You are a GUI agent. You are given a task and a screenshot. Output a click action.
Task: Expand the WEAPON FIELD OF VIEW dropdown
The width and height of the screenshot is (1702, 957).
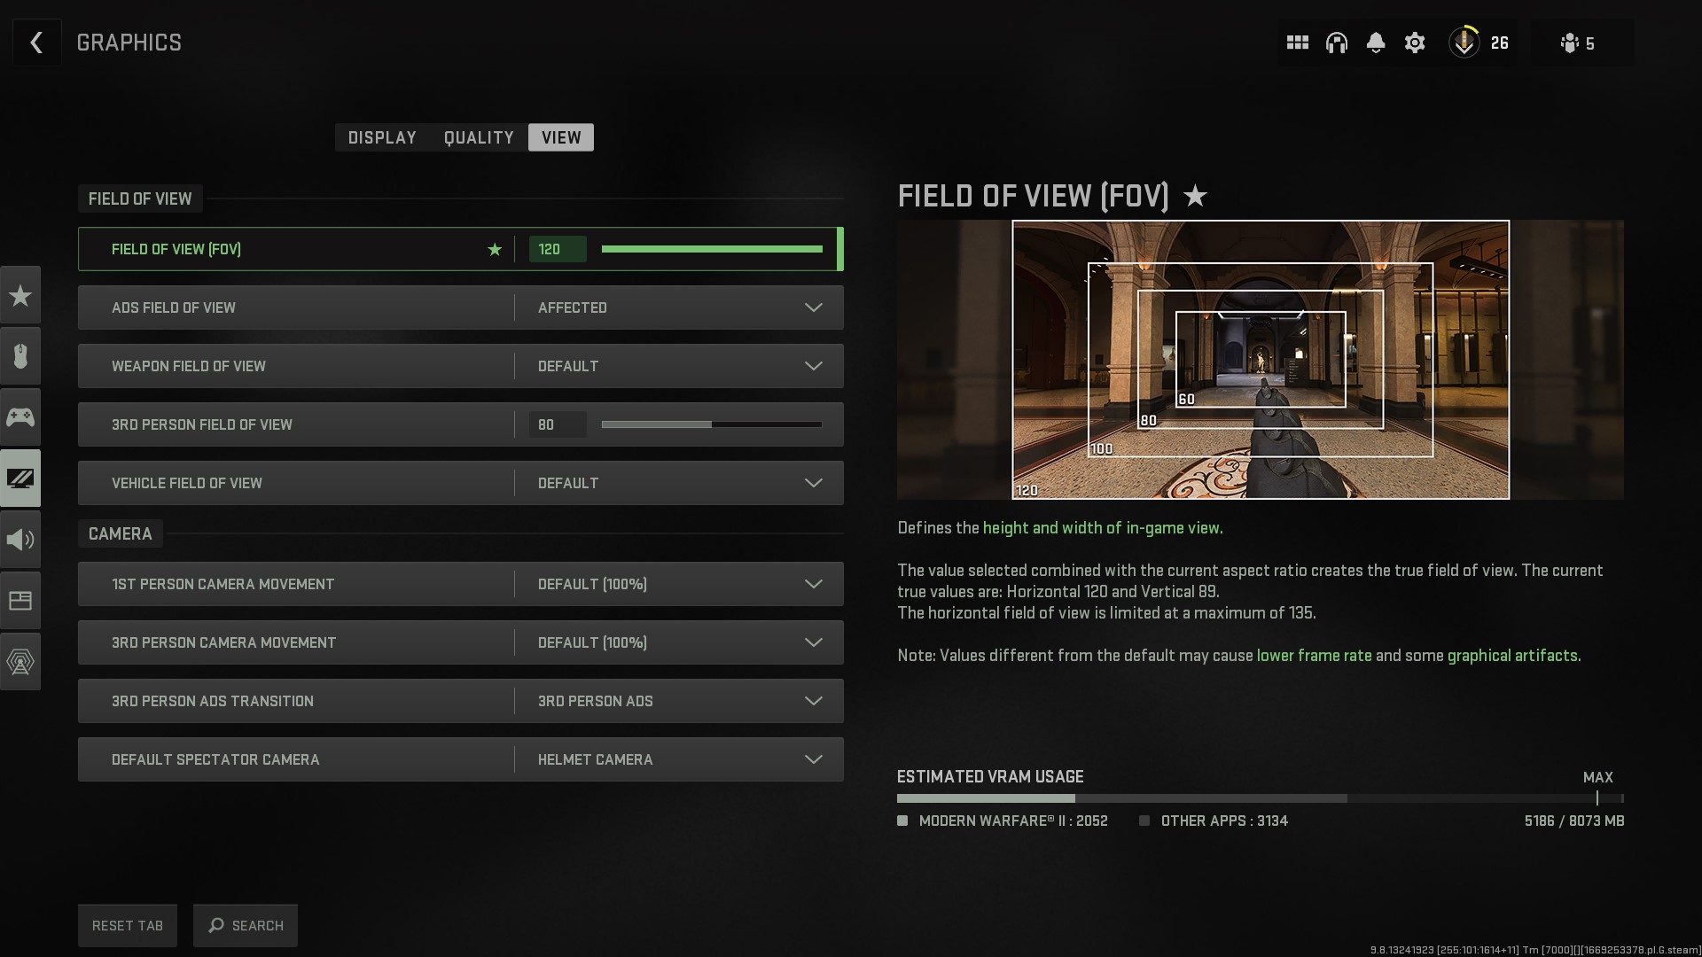click(815, 366)
